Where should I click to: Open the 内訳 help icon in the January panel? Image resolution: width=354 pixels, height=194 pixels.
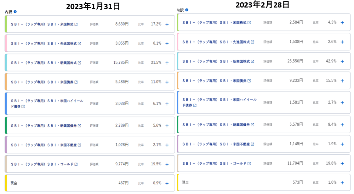[15, 12]
